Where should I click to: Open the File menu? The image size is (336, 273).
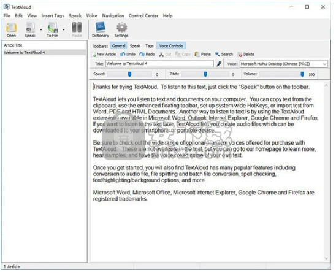tap(7, 16)
